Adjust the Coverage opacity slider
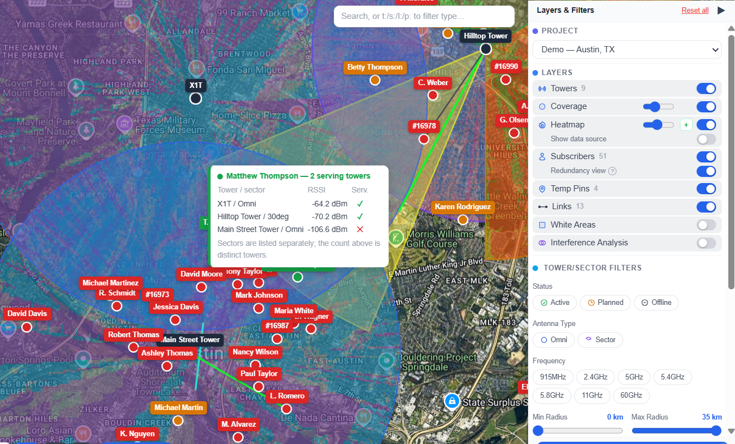 [658, 106]
